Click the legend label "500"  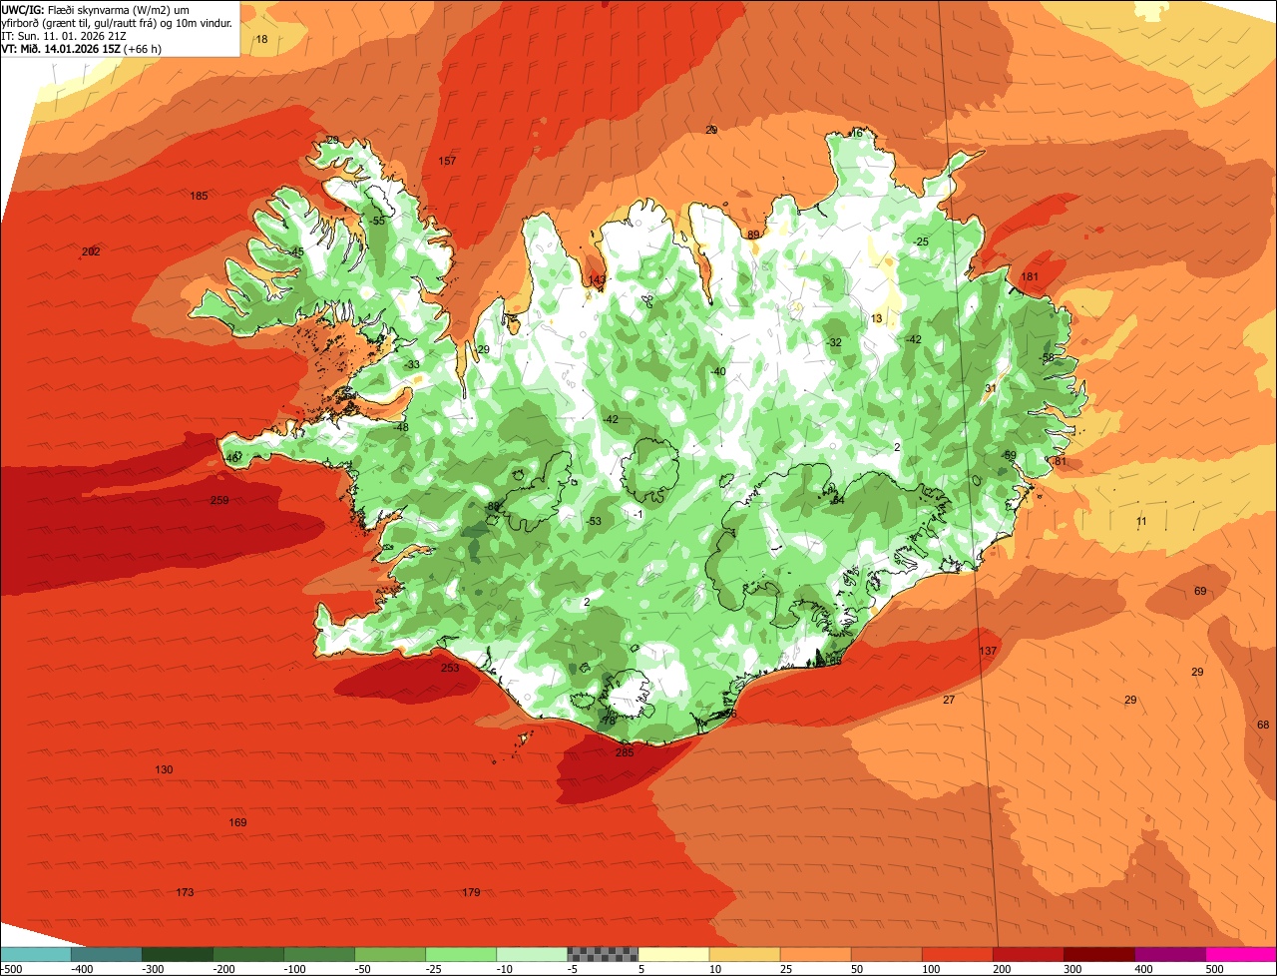[1214, 969]
